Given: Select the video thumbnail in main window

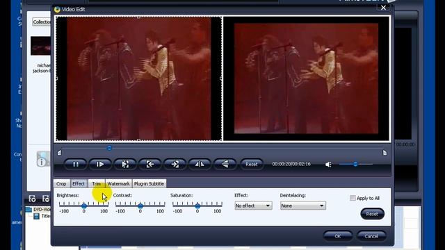Looking at the screenshot, I should [x=40, y=46].
